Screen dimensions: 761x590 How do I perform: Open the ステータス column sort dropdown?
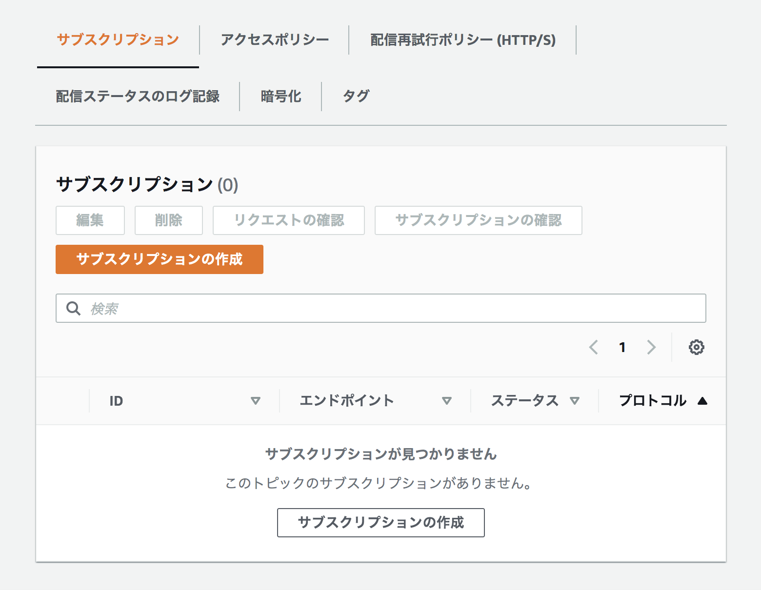pyautogui.click(x=576, y=400)
